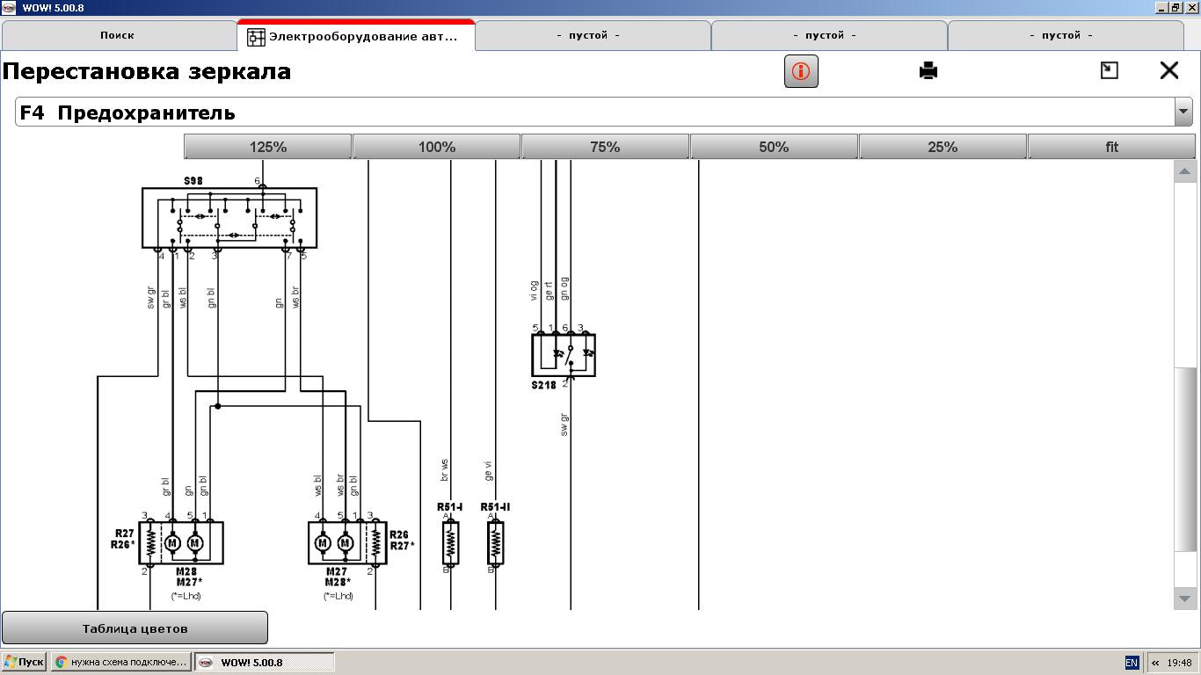This screenshot has height=675, width=1201.
Task: Set diagram zoom to 50%
Action: click(774, 147)
